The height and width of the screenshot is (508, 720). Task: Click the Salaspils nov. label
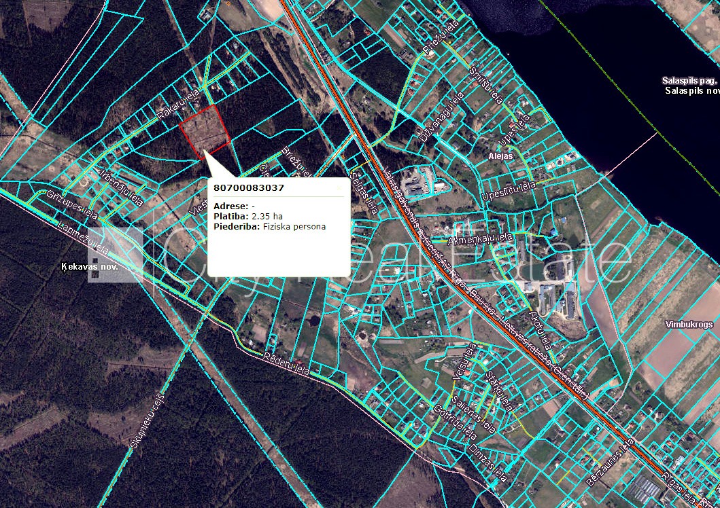tap(691, 90)
